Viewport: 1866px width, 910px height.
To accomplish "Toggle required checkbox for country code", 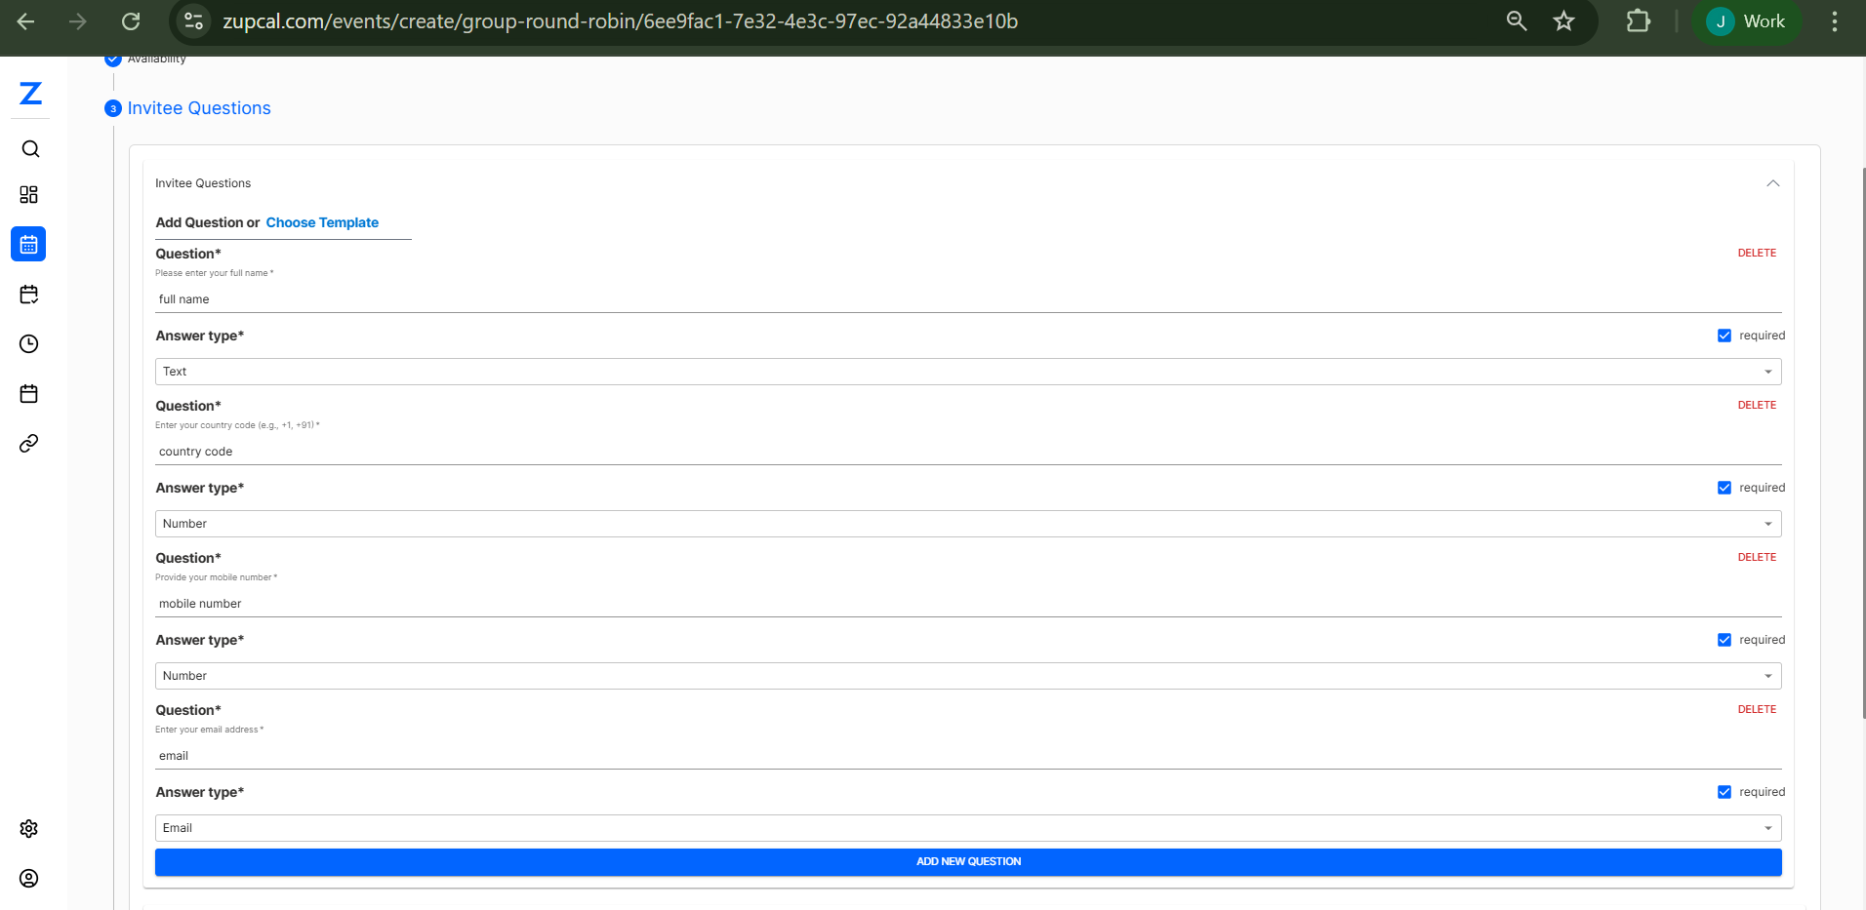I will point(1724,488).
